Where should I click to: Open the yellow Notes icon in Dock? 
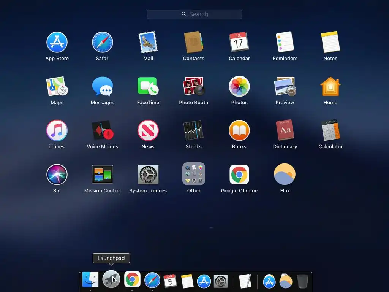(x=187, y=281)
